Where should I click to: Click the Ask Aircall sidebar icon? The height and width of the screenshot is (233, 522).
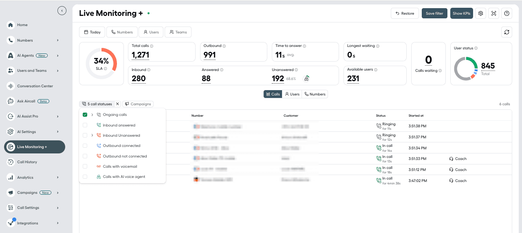point(11,101)
